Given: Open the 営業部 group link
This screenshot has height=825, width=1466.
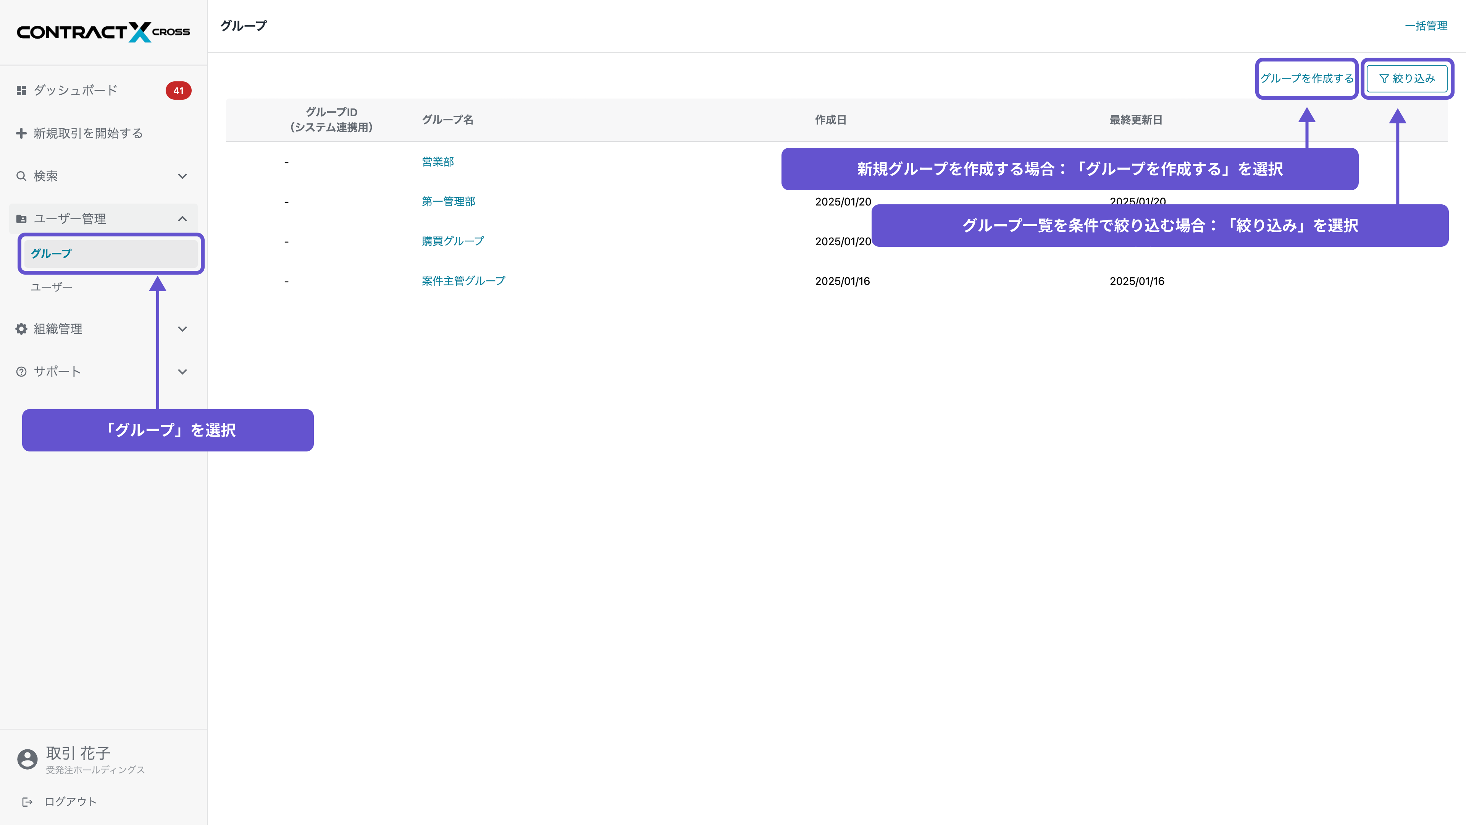Looking at the screenshot, I should click(438, 162).
